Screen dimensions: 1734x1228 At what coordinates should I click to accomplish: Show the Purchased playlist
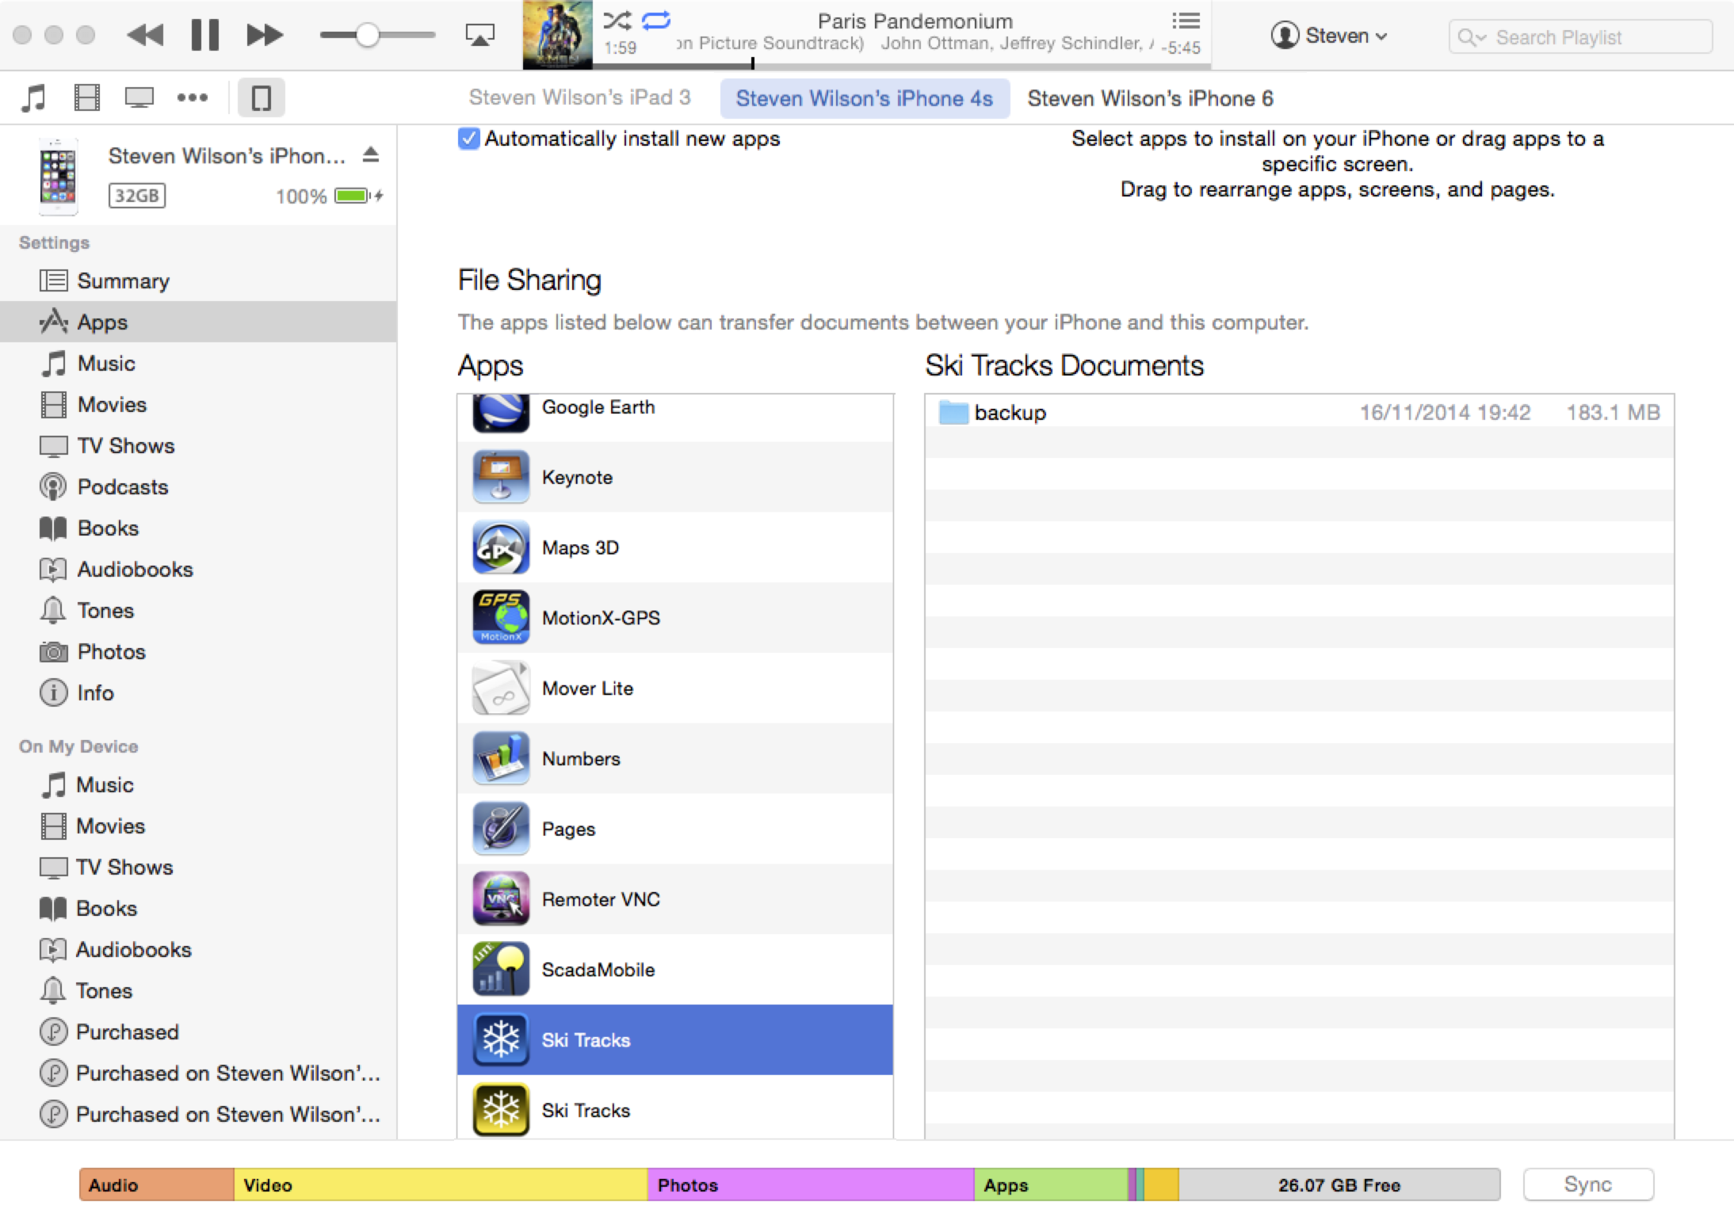pyautogui.click(x=198, y=1032)
